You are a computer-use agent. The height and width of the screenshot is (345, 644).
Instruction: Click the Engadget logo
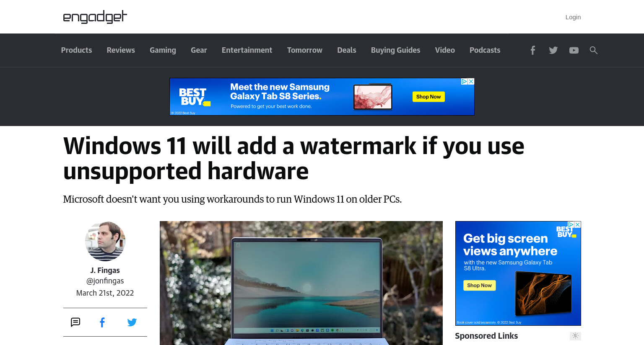(95, 17)
